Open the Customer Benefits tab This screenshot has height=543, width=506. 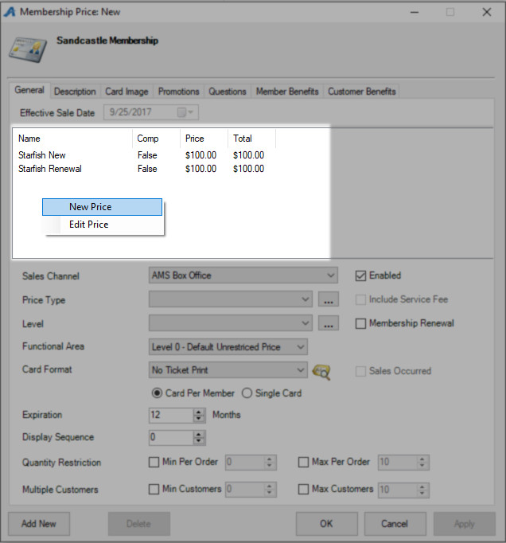coord(362,92)
